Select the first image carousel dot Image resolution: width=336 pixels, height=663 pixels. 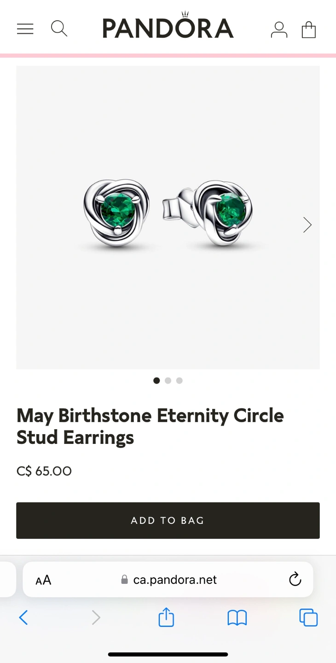(156, 381)
